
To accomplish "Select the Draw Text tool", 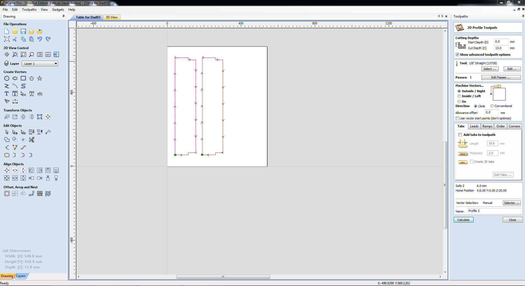I will pos(7,94).
